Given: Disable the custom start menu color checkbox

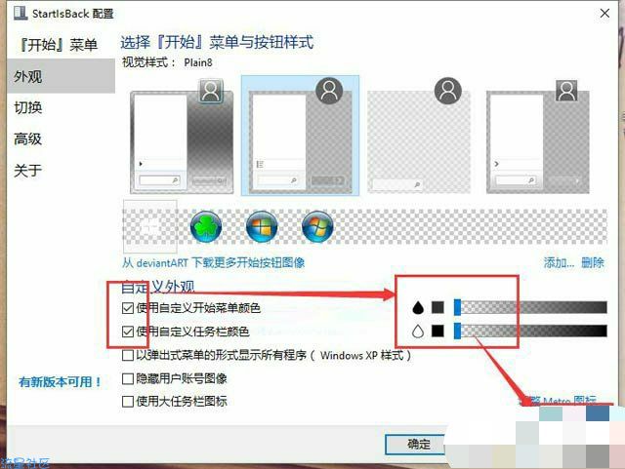Looking at the screenshot, I should [128, 308].
